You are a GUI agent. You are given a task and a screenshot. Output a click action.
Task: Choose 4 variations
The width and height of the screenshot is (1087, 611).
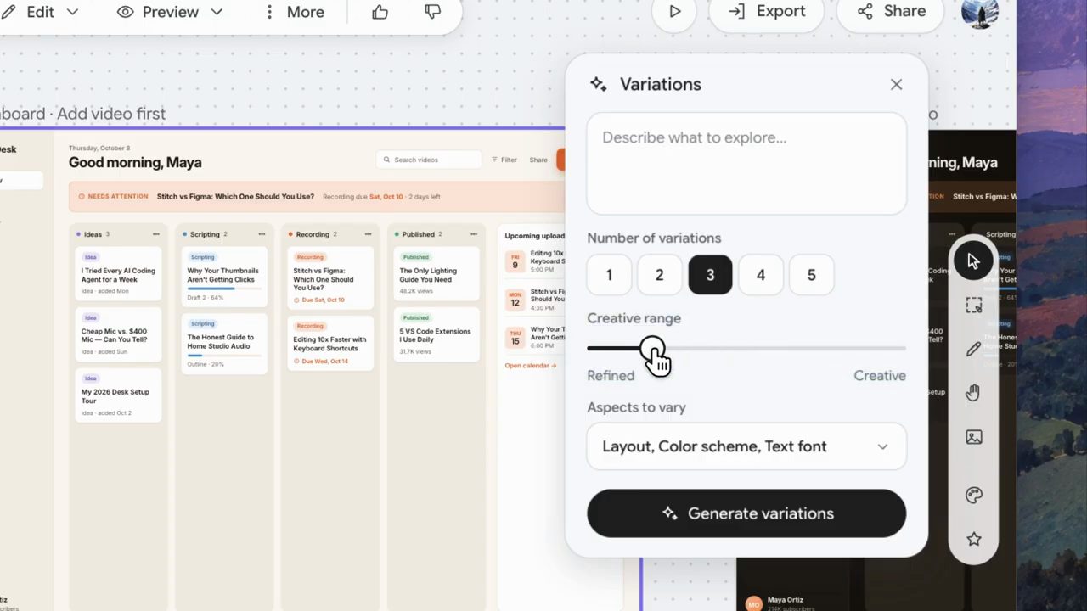coord(760,275)
